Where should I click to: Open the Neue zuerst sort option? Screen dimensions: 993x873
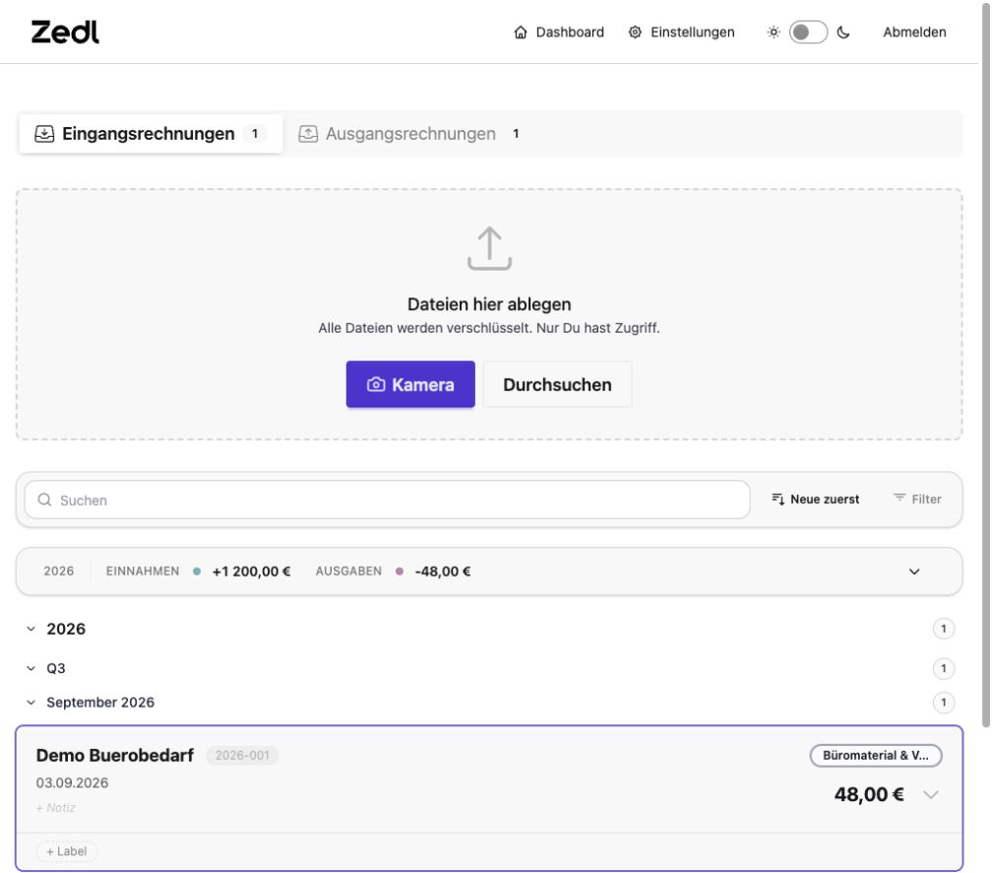pyautogui.click(x=815, y=499)
